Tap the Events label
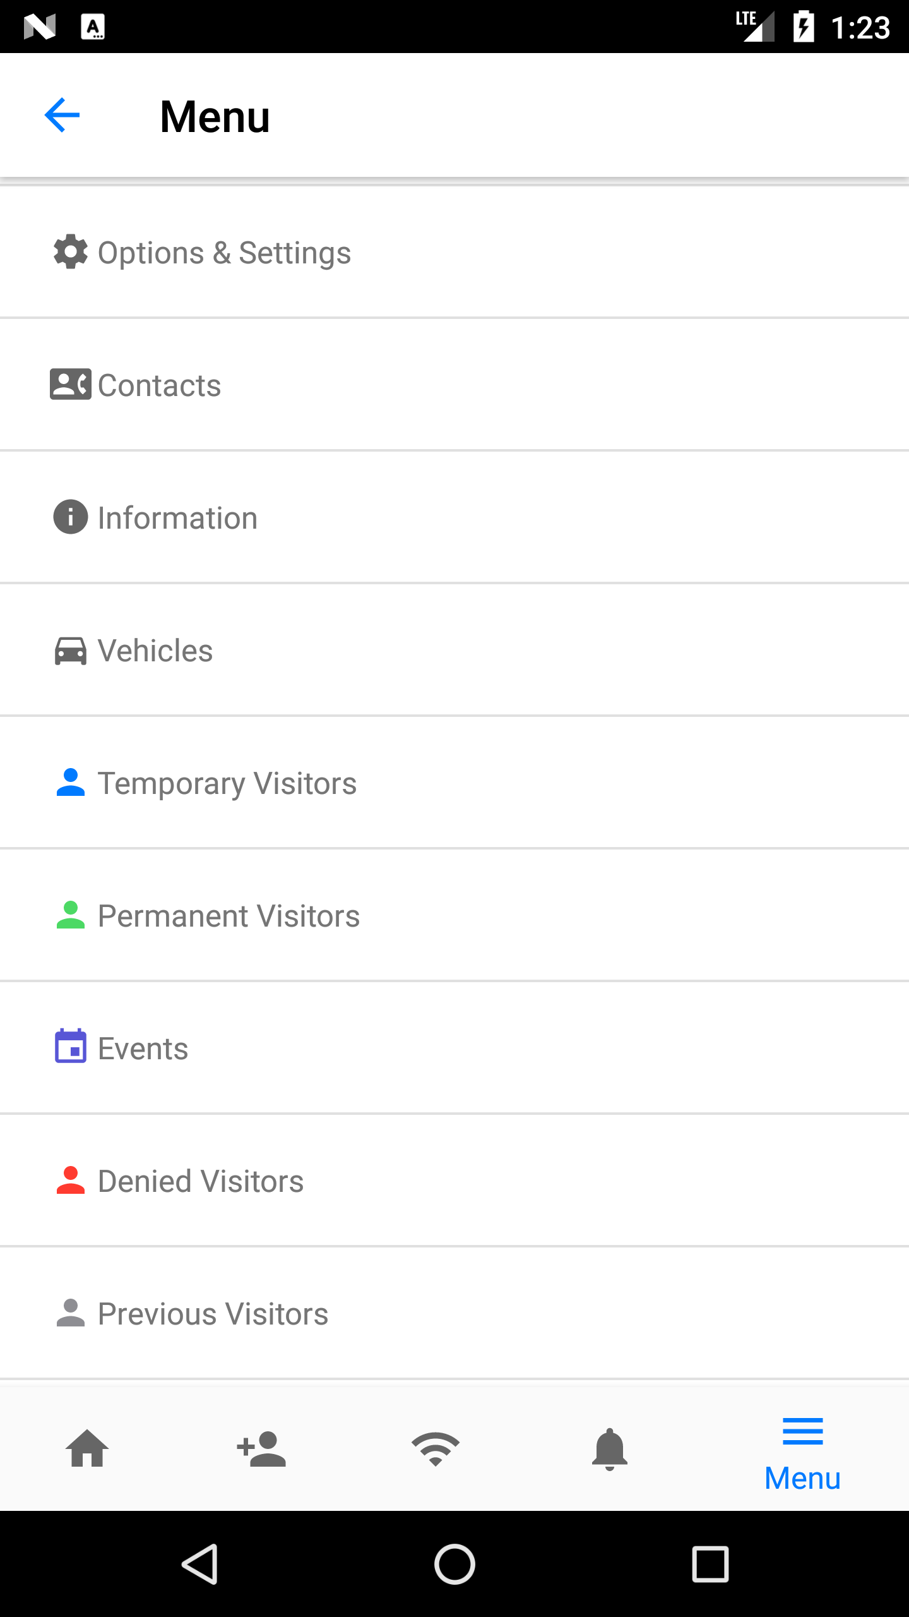909x1617 pixels. coord(143,1049)
